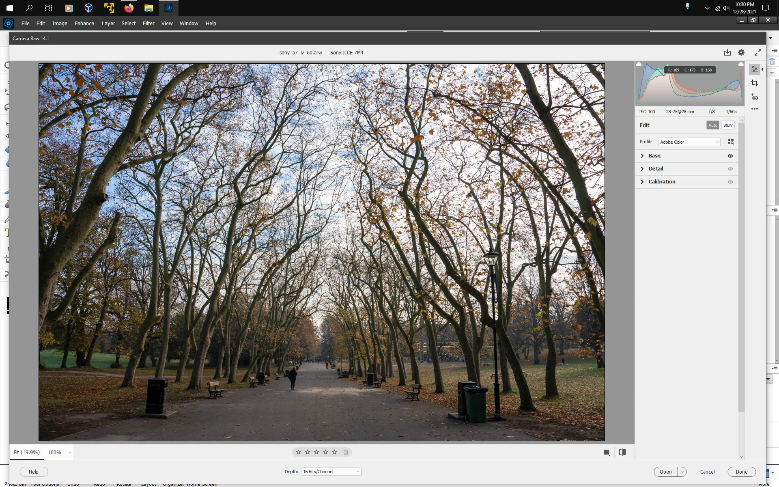Open the Enhance menu

[84, 23]
